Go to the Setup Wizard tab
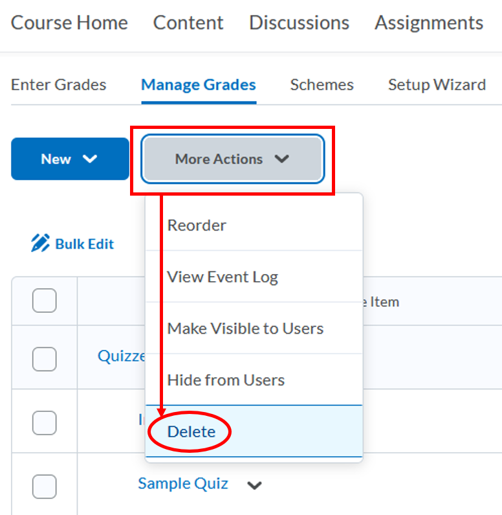This screenshot has height=515, width=502. pos(437,85)
